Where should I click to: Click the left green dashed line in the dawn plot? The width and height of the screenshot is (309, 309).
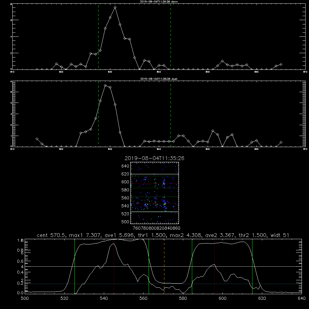[x=98, y=37]
